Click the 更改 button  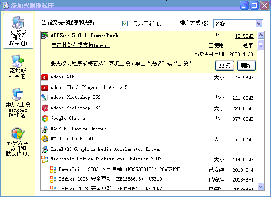[x=224, y=66]
